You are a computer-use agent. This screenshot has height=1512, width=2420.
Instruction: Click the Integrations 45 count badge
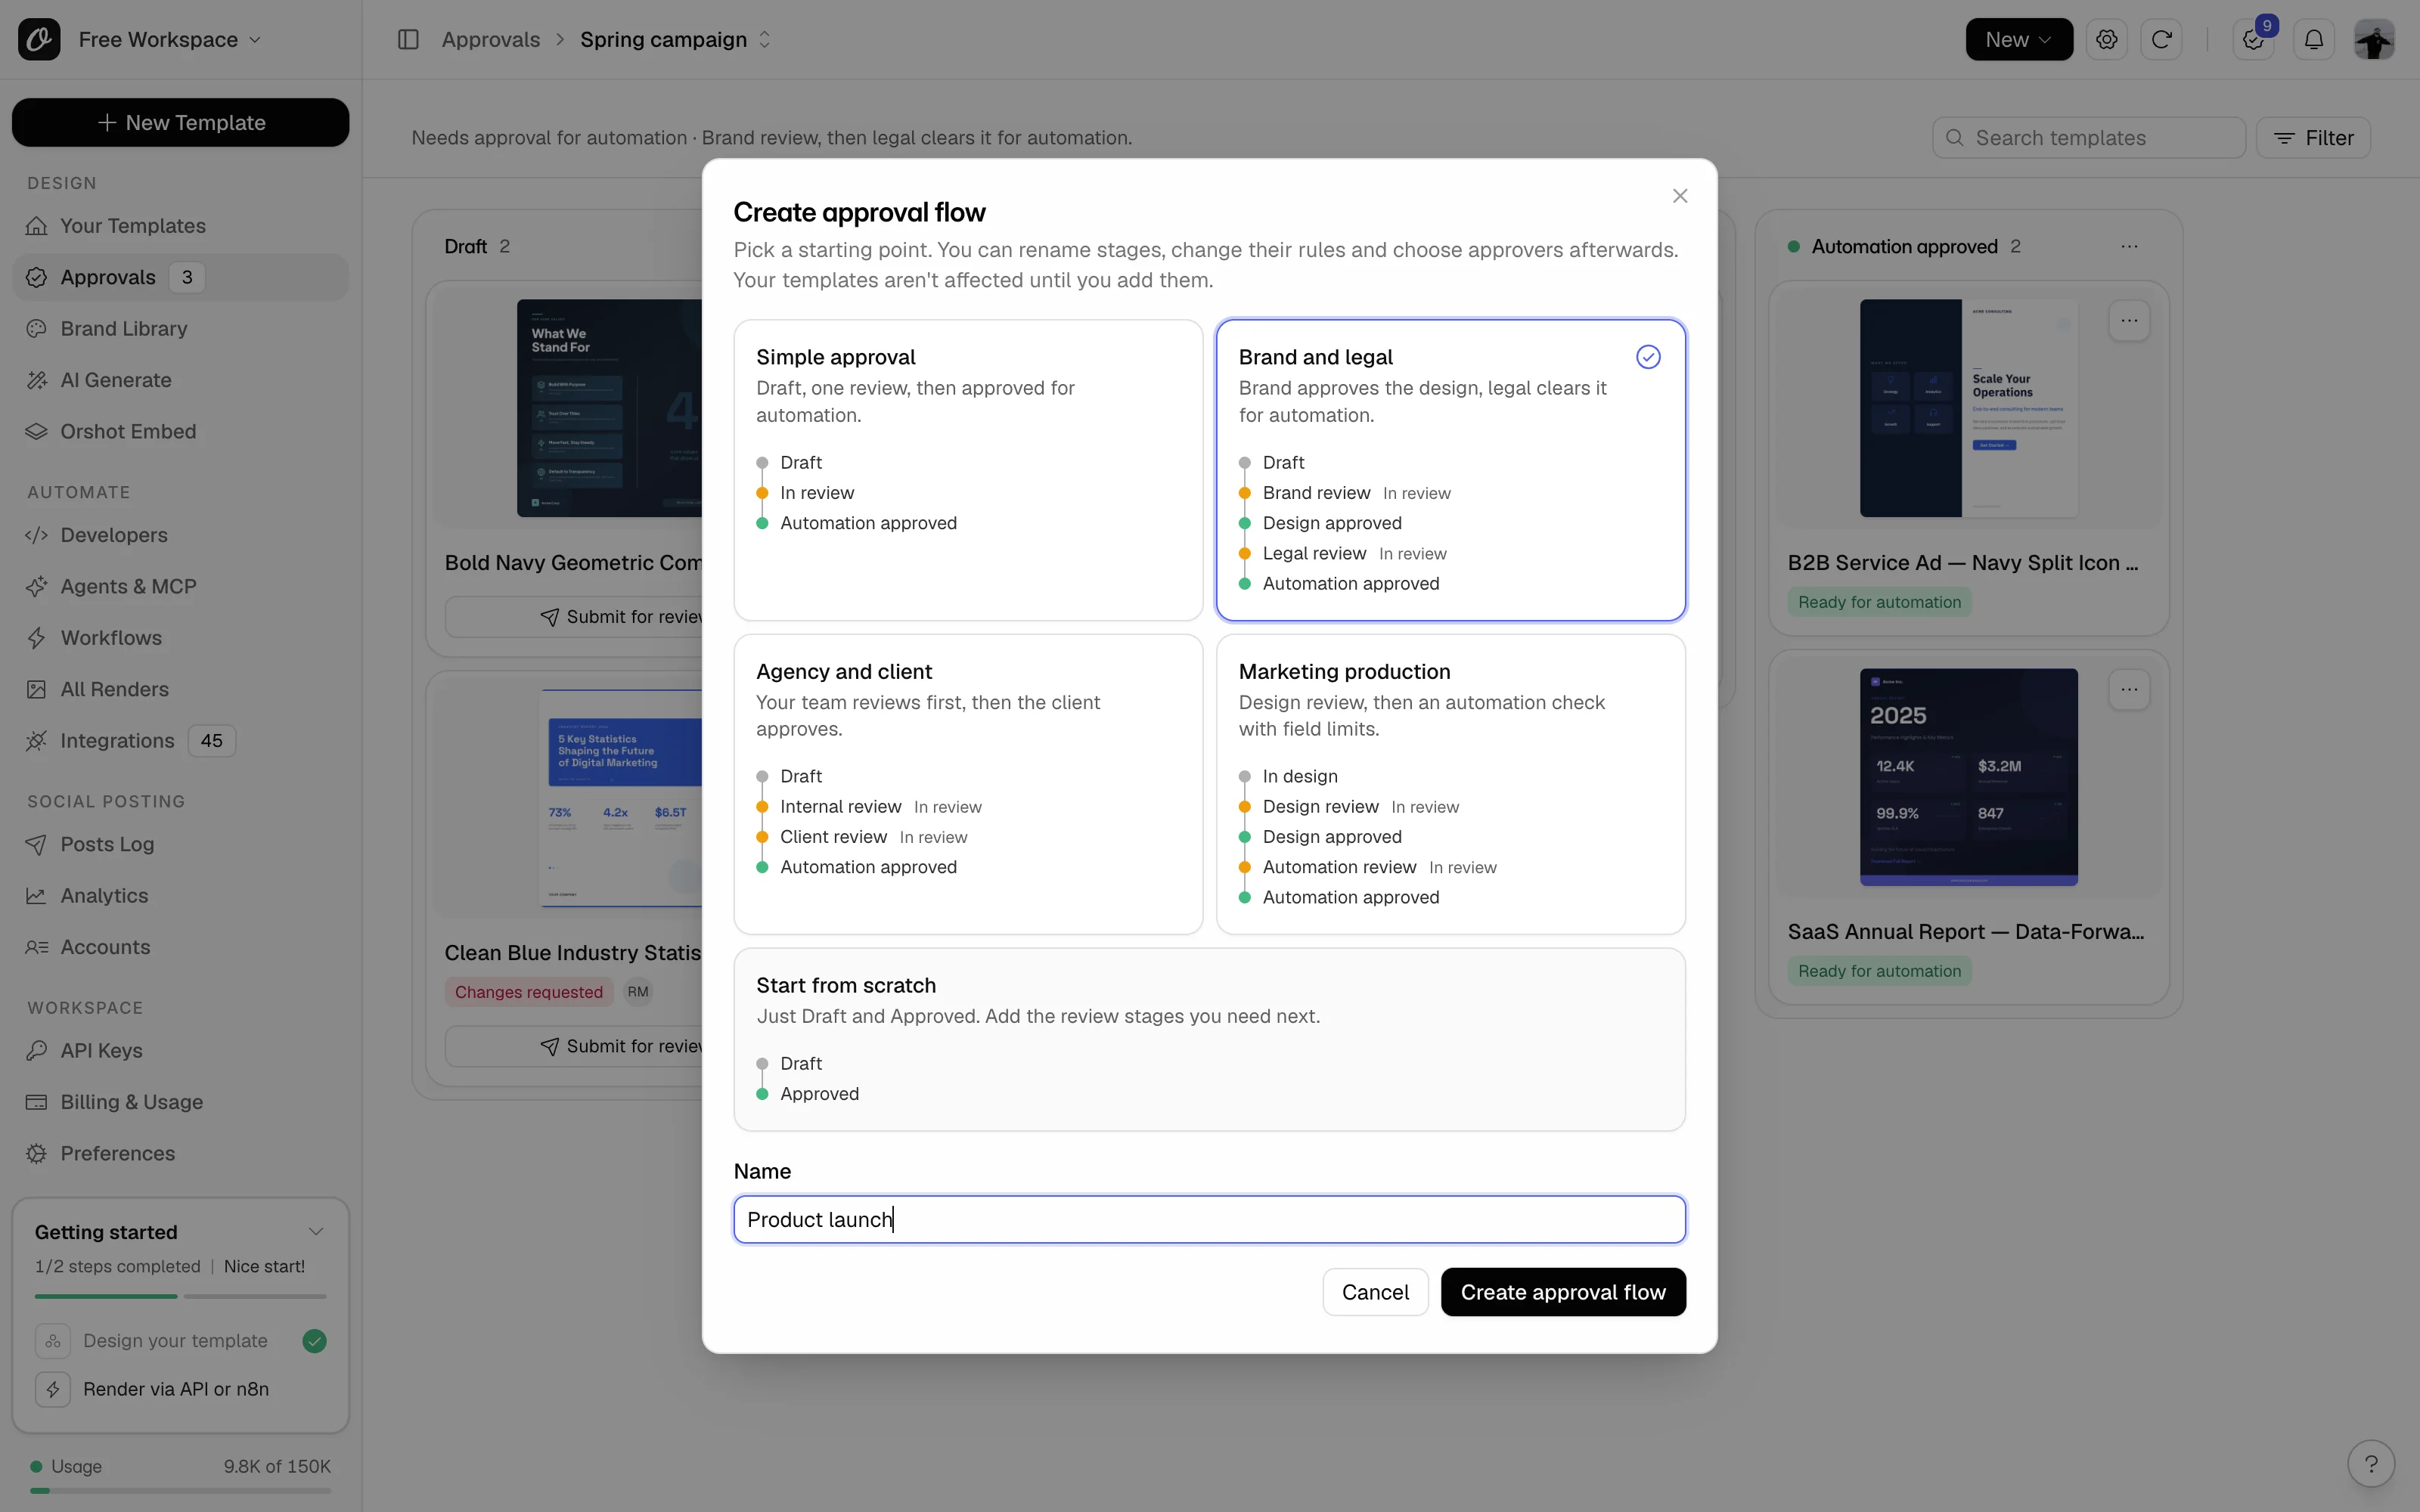tap(211, 741)
